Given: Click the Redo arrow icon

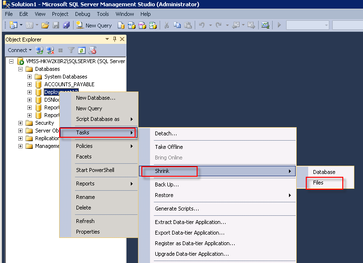Looking at the screenshot, I should point(219,25).
